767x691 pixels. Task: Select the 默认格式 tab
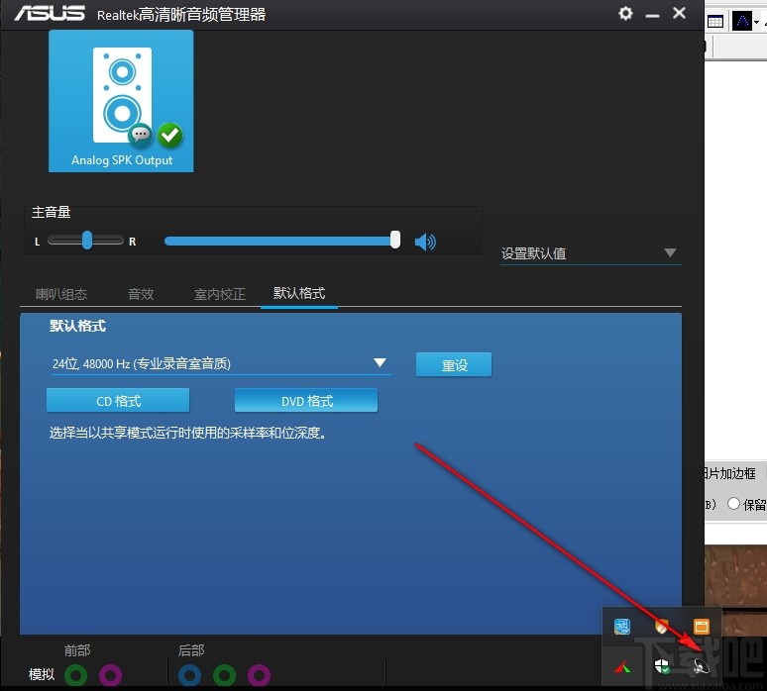click(x=299, y=293)
